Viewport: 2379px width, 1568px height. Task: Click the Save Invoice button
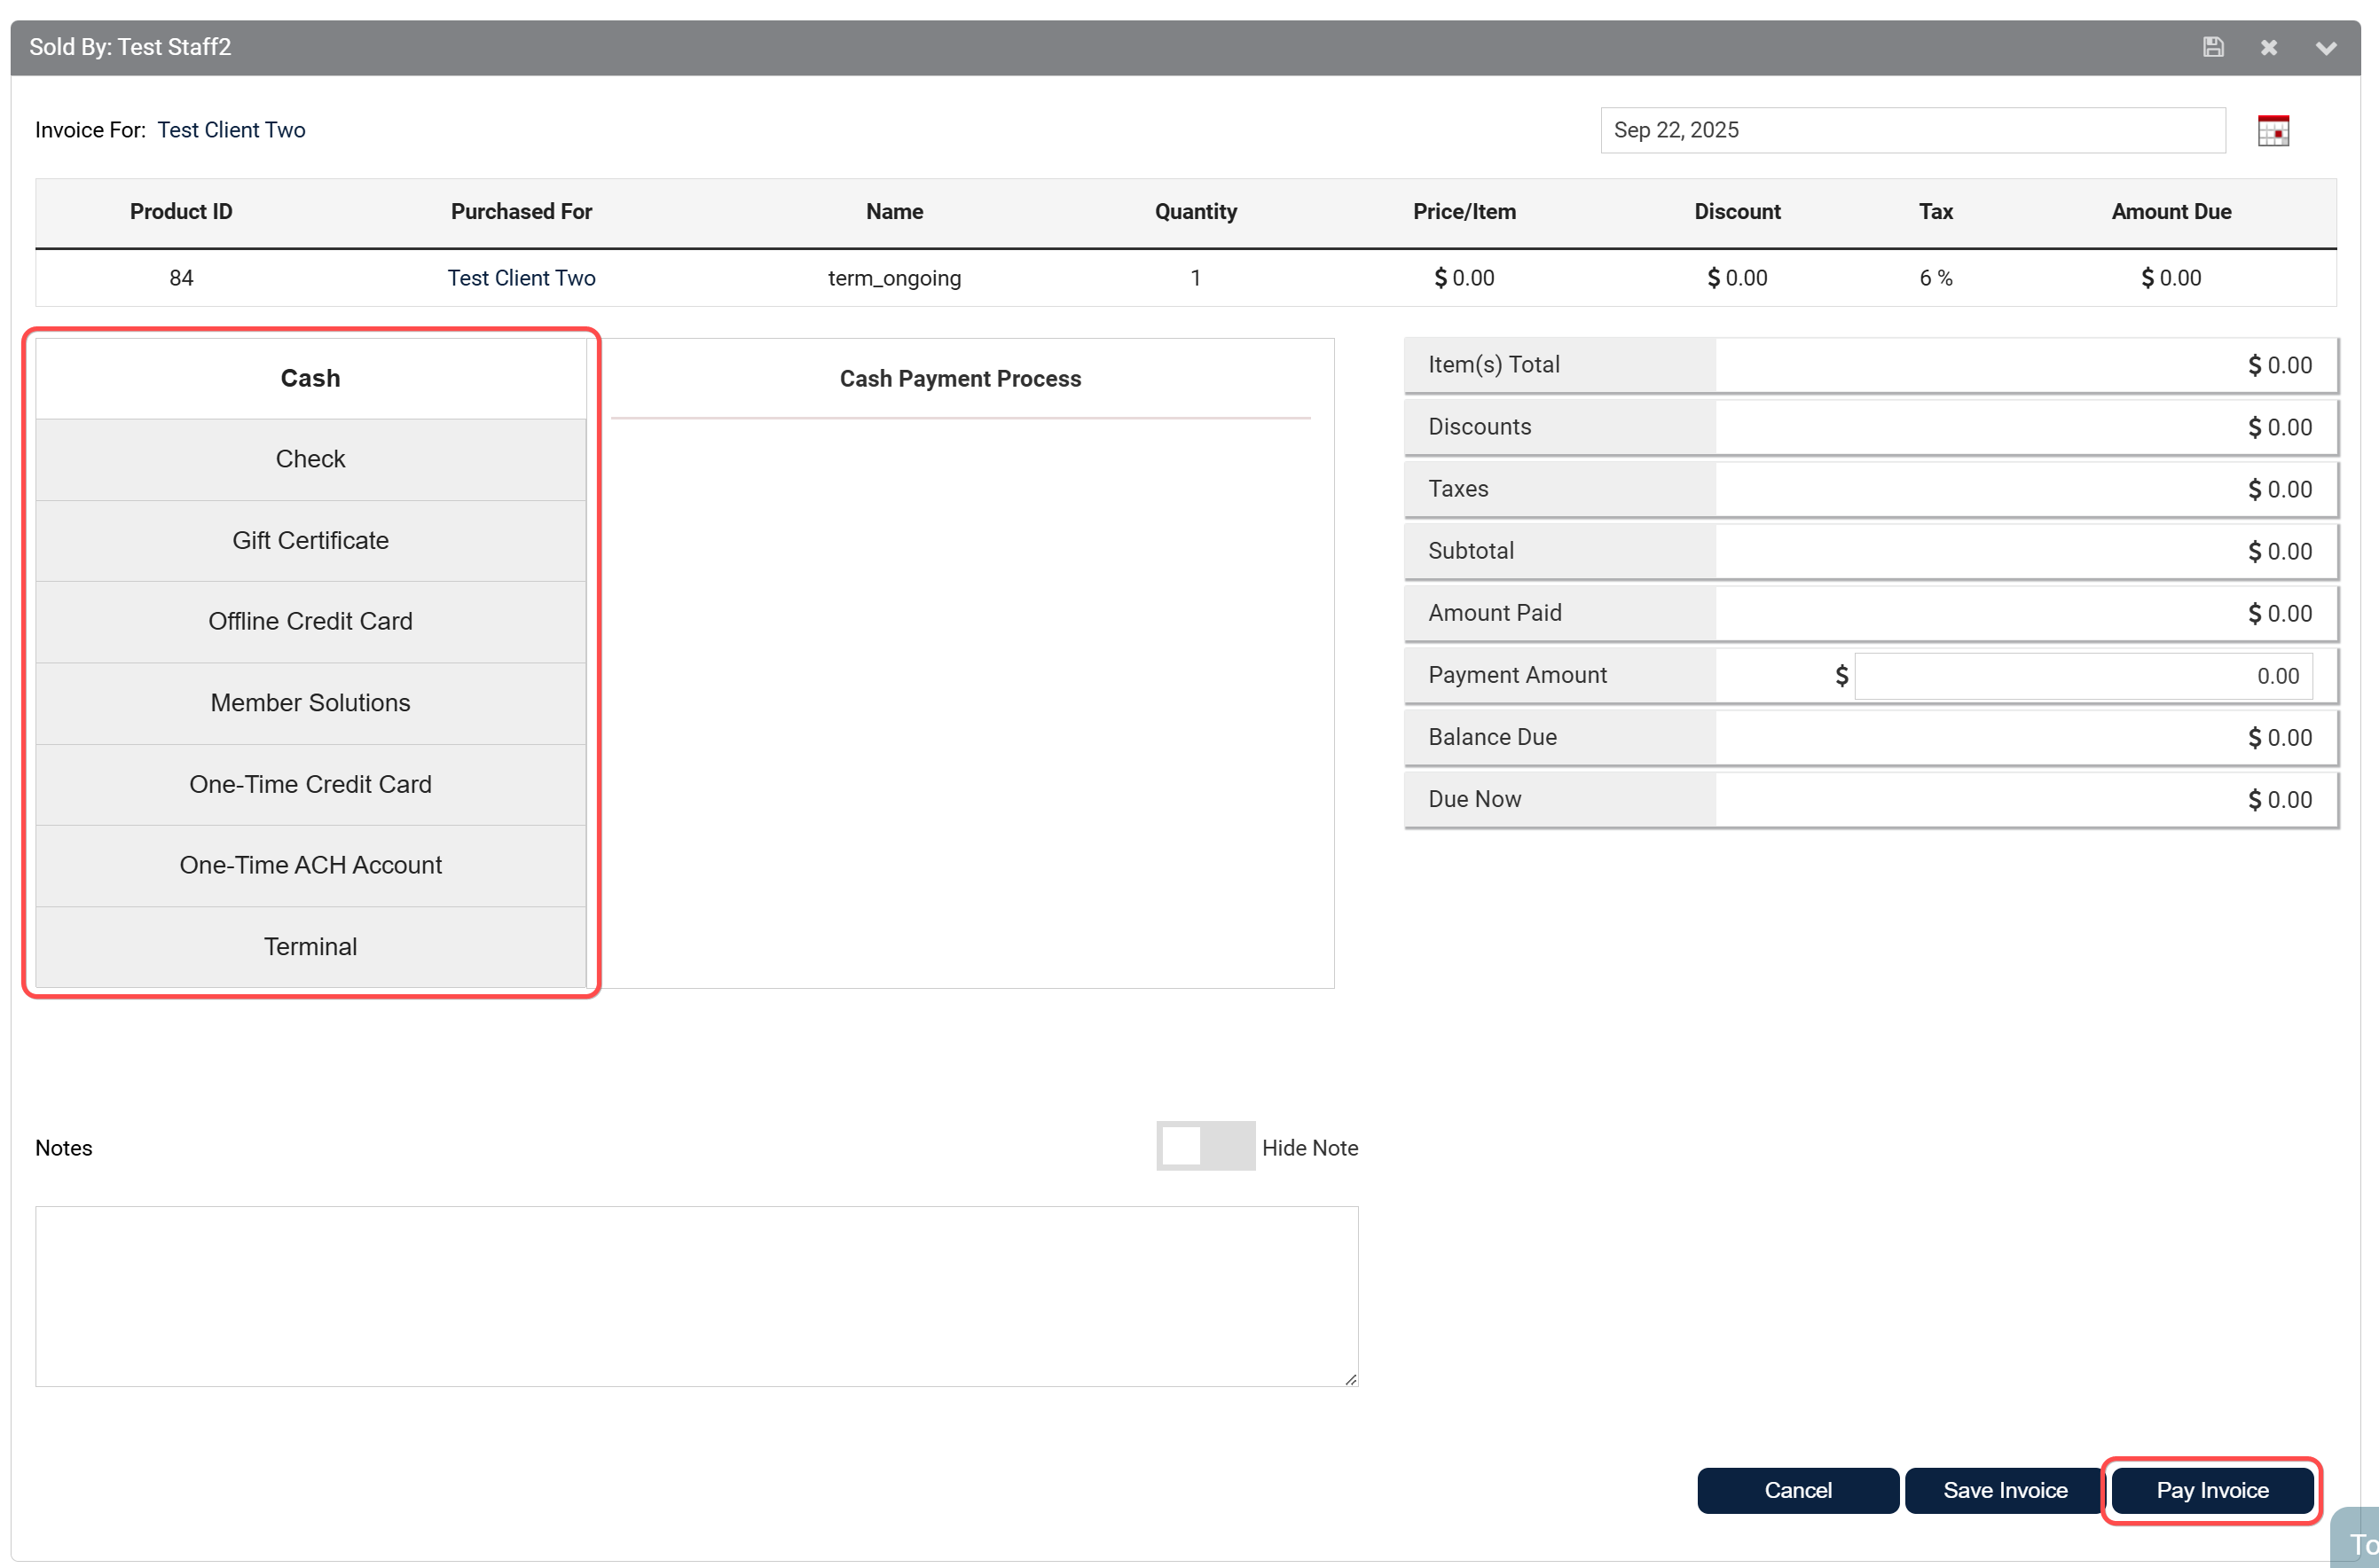click(x=2005, y=1490)
